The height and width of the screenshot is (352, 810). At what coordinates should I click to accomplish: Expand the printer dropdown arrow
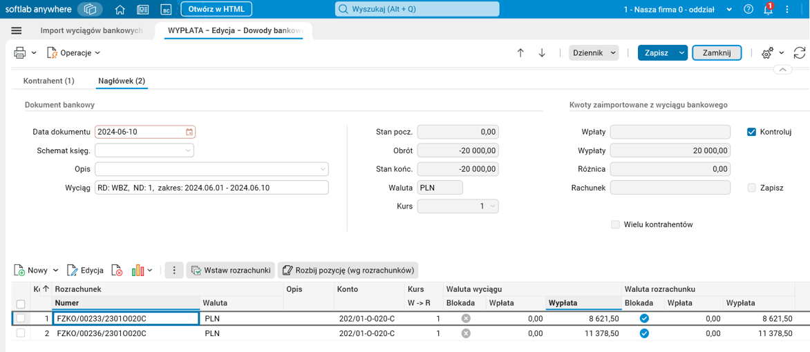(34, 52)
